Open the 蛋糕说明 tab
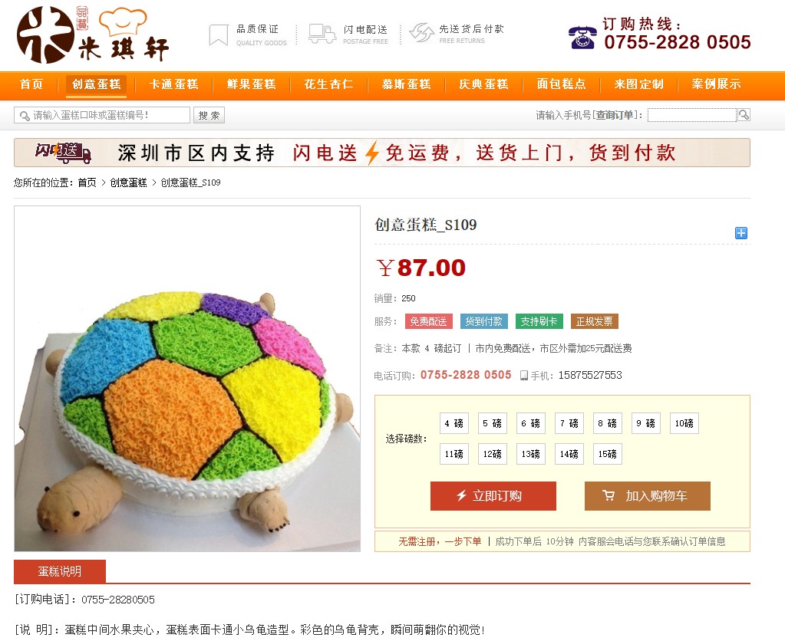 (60, 571)
